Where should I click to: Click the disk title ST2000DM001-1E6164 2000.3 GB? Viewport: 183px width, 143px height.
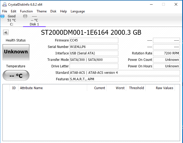click(x=91, y=33)
